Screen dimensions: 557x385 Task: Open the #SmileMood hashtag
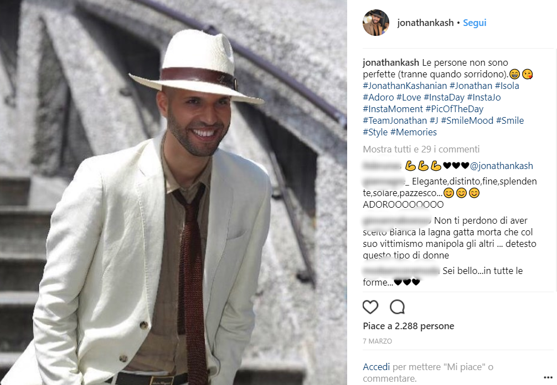467,120
